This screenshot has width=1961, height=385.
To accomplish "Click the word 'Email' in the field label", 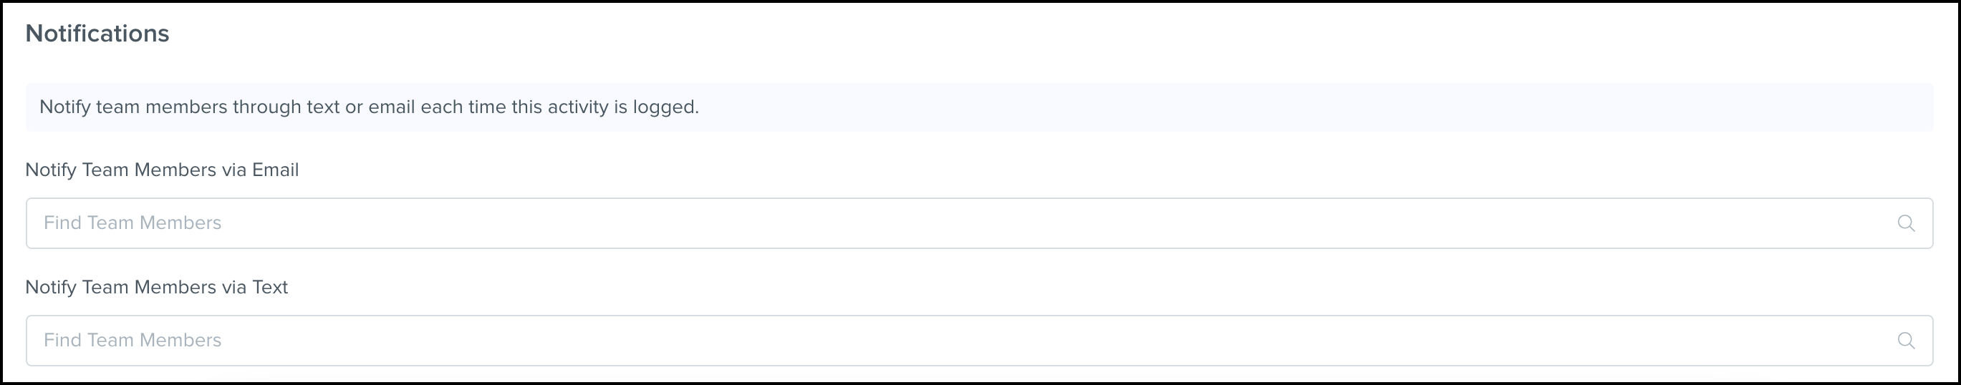I will click(276, 170).
